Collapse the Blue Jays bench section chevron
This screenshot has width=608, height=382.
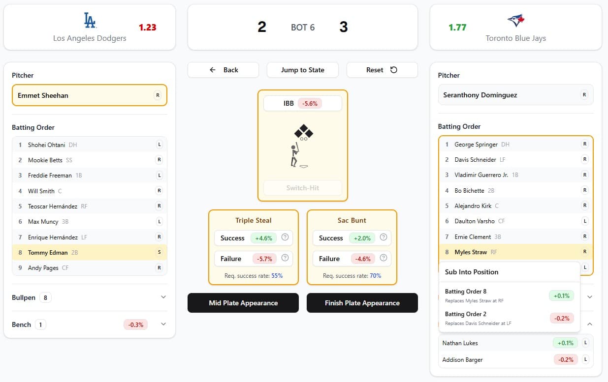click(590, 324)
